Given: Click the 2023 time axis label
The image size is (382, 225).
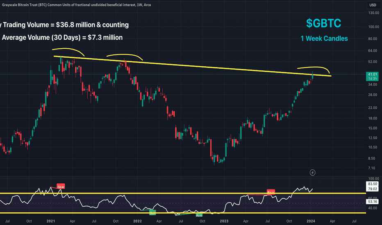Looking at the screenshot, I should (x=224, y=221).
